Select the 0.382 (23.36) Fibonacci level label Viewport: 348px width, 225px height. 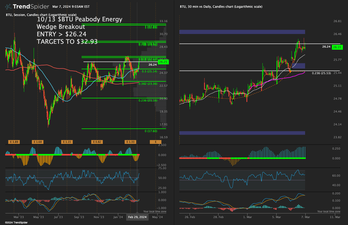point(148,84)
